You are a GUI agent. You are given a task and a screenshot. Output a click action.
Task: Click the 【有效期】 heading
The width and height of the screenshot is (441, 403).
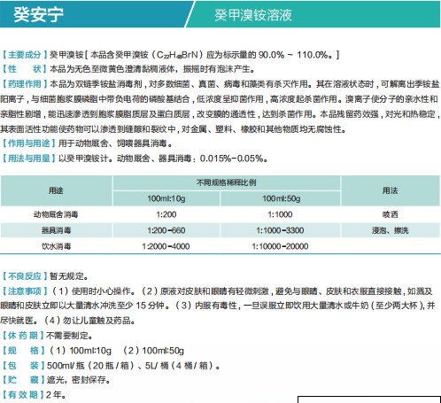coord(23,394)
